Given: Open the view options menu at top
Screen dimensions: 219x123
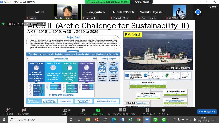Looking at the screenshot, I should pyautogui.click(x=143, y=2).
